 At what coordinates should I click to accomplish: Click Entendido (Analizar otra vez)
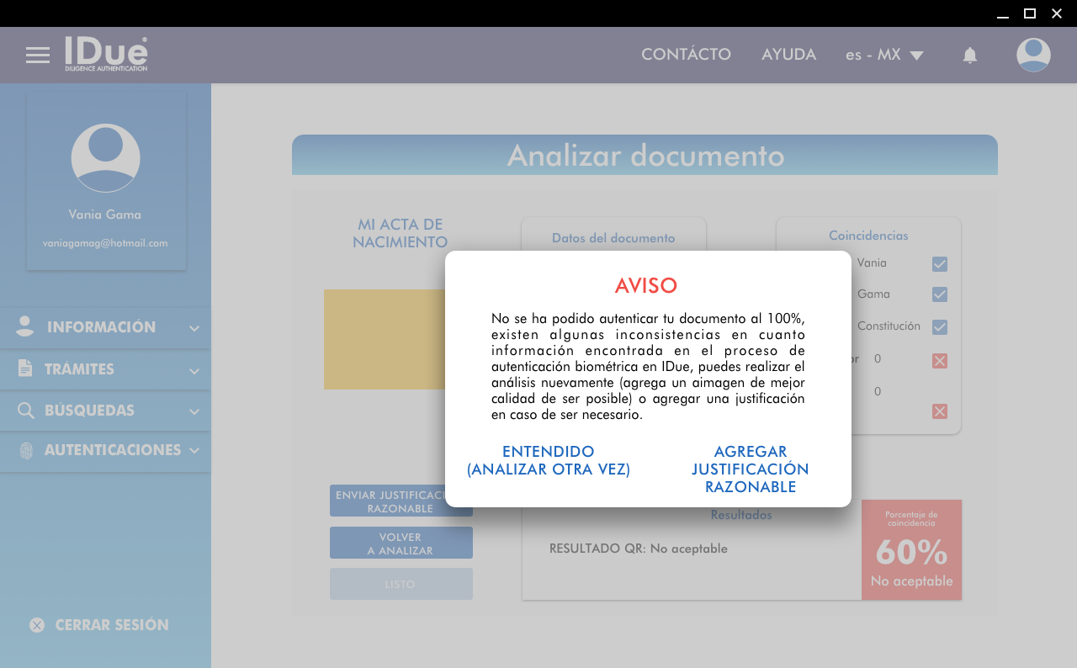[549, 461]
